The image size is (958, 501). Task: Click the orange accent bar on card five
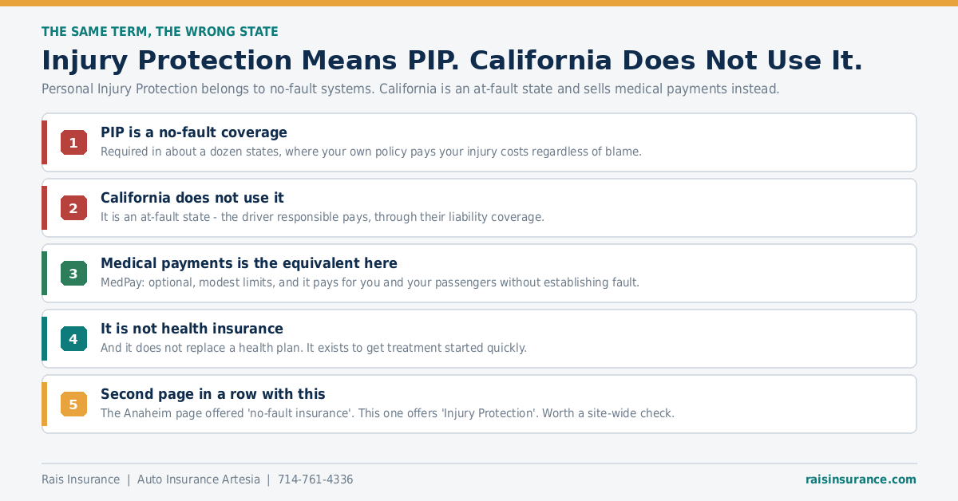point(45,404)
